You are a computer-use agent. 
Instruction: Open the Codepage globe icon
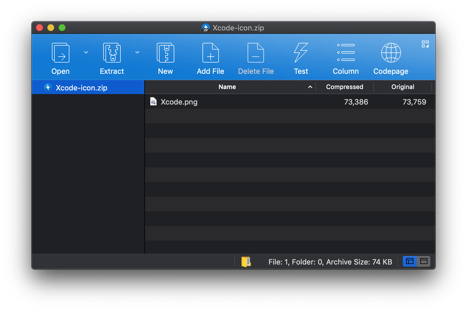[391, 53]
